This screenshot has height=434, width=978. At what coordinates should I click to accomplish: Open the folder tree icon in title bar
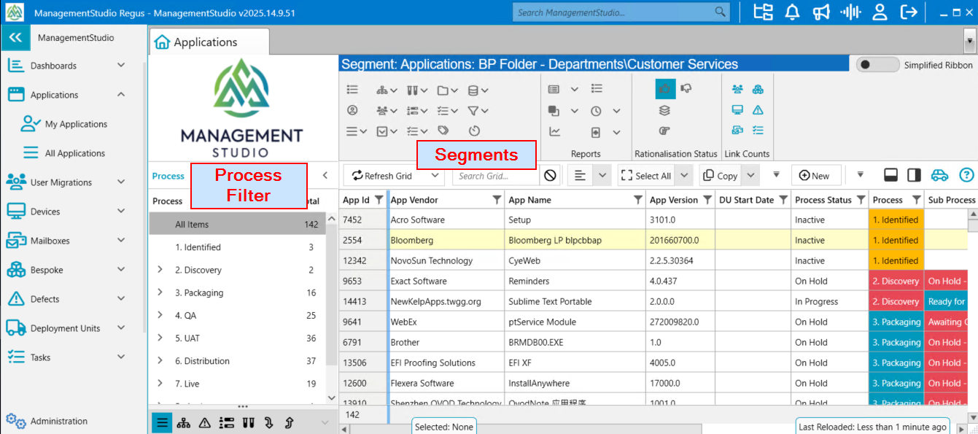(x=763, y=12)
